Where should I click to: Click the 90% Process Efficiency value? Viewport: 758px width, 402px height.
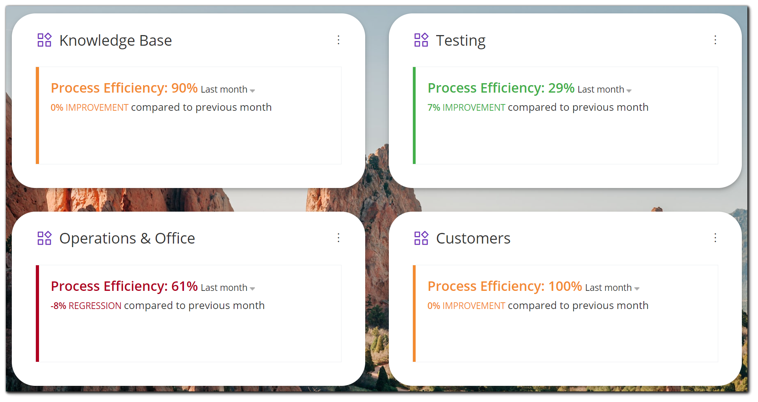186,88
